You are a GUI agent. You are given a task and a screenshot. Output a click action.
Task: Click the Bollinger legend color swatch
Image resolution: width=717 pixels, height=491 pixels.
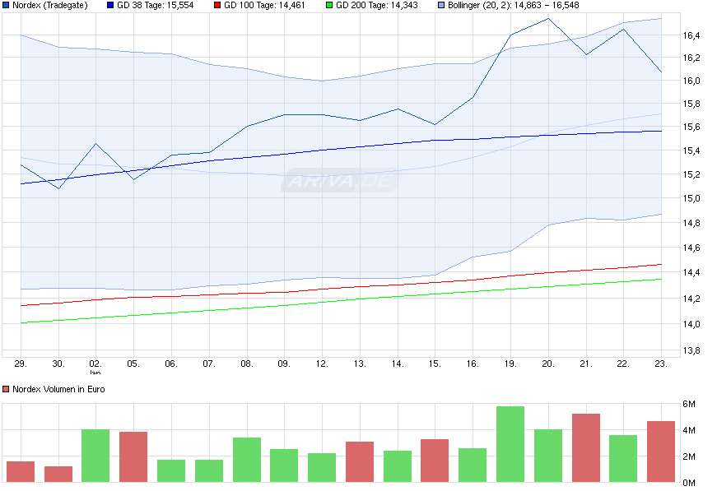pos(441,6)
